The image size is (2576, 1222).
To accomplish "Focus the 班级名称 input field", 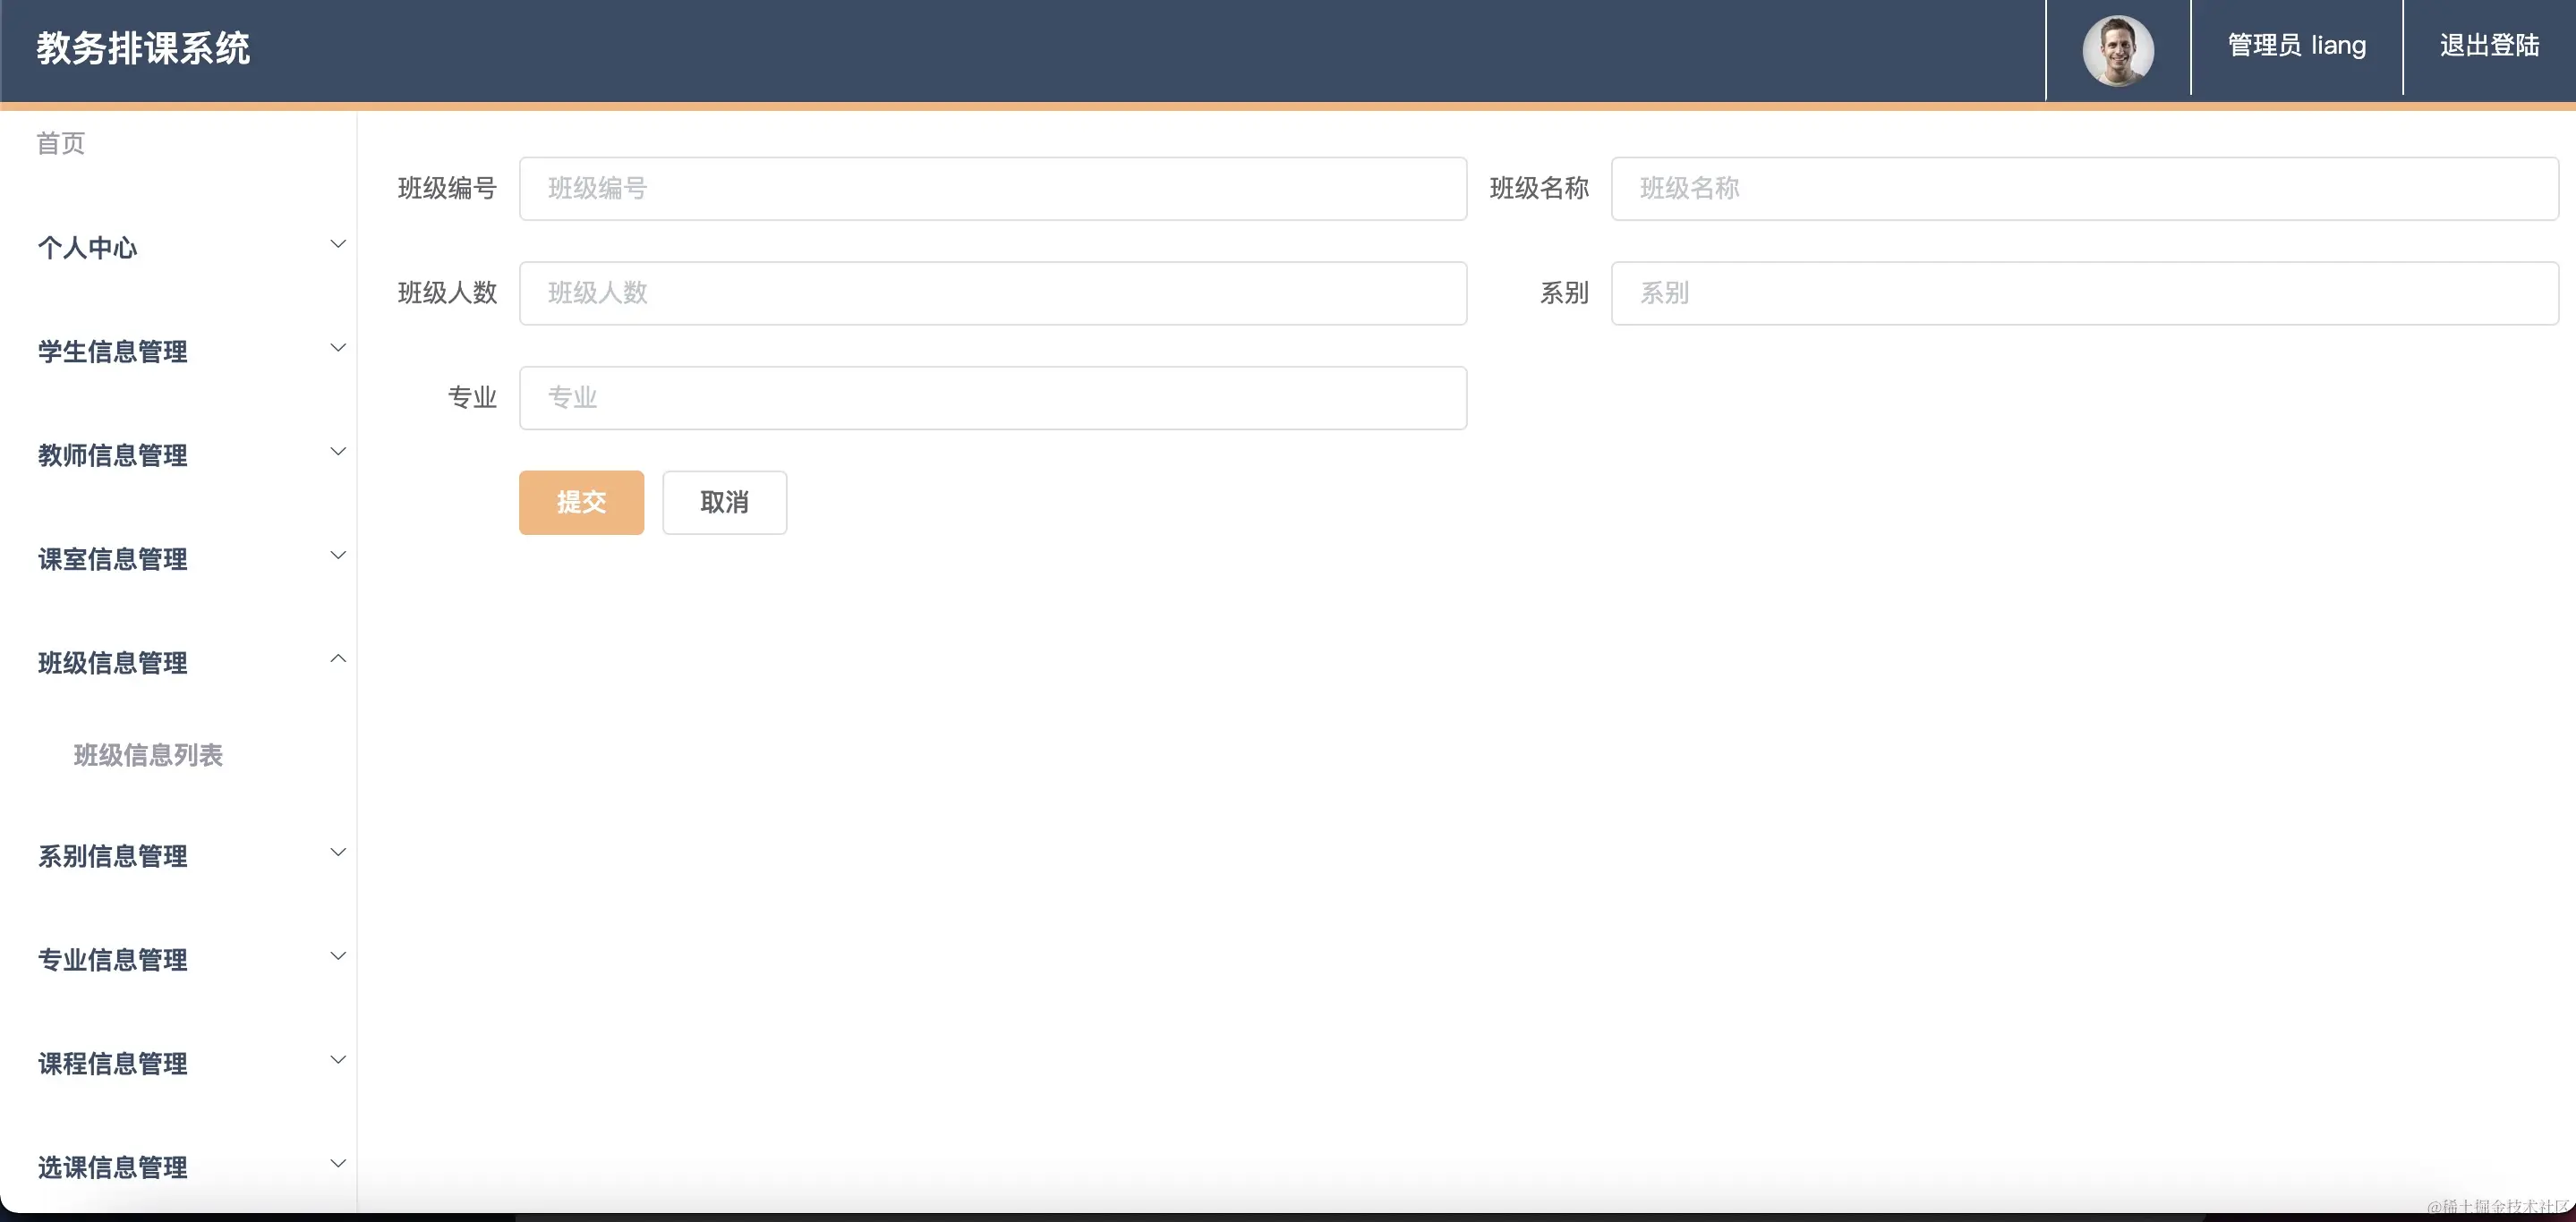I will tap(2084, 189).
